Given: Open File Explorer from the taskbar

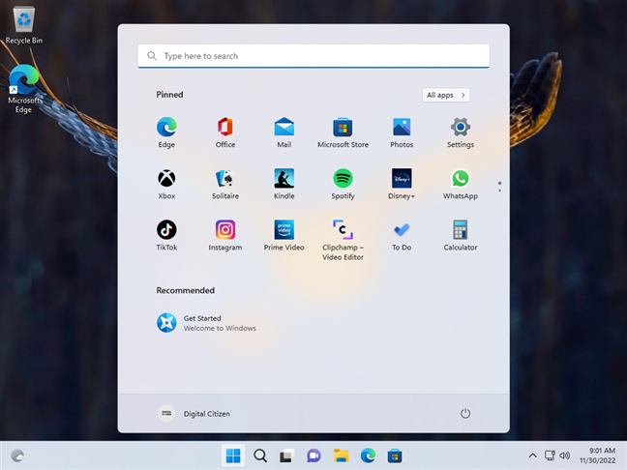Looking at the screenshot, I should point(342,455).
